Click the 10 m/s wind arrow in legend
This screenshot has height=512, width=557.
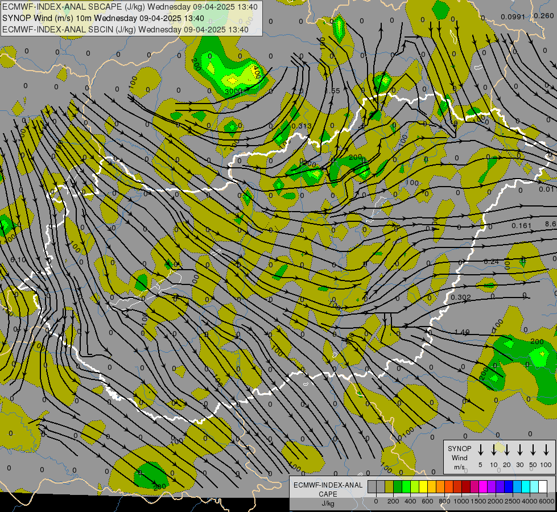[x=494, y=450]
